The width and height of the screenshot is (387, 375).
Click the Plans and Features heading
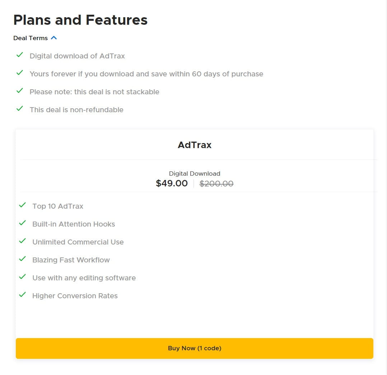coord(80,20)
